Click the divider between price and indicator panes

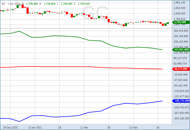pos(86,28)
